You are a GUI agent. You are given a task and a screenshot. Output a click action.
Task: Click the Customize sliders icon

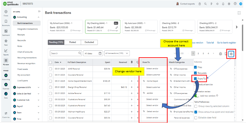coord(6,113)
